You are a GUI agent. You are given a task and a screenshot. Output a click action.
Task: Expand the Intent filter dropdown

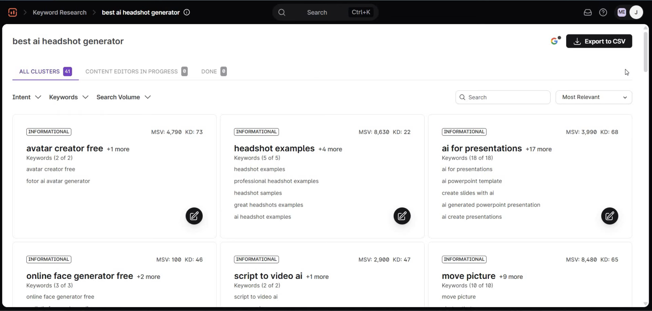[27, 97]
